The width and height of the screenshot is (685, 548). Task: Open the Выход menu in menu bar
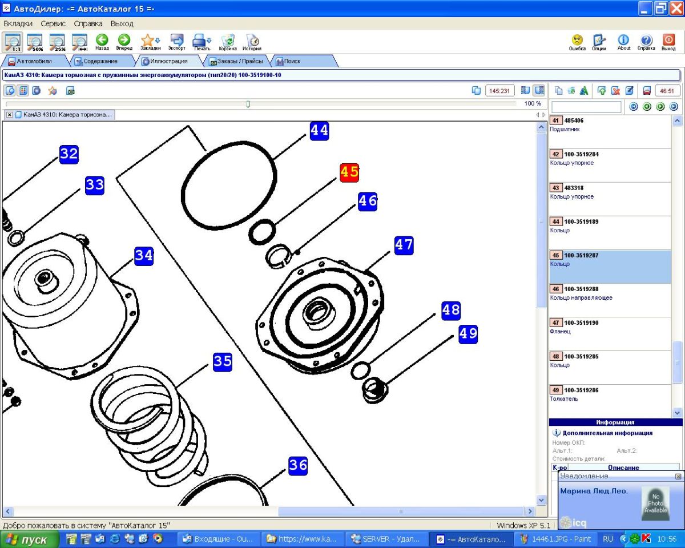coord(122,23)
